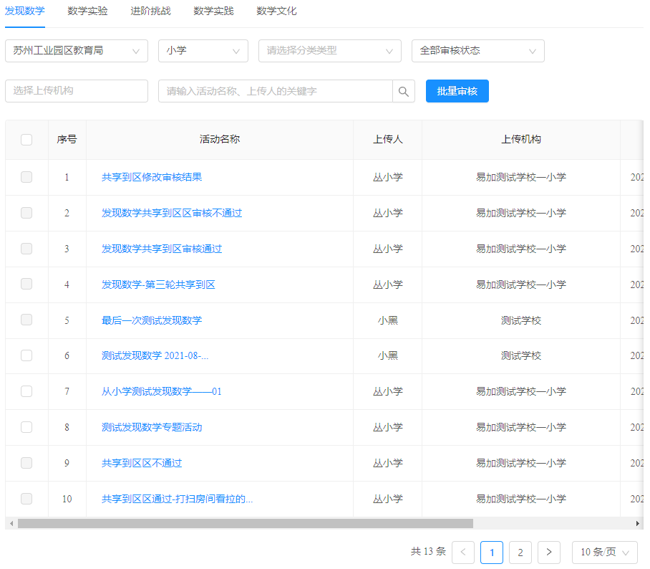The image size is (650, 569).
Task: Switch to 数学文化 tab
Action: (x=276, y=11)
